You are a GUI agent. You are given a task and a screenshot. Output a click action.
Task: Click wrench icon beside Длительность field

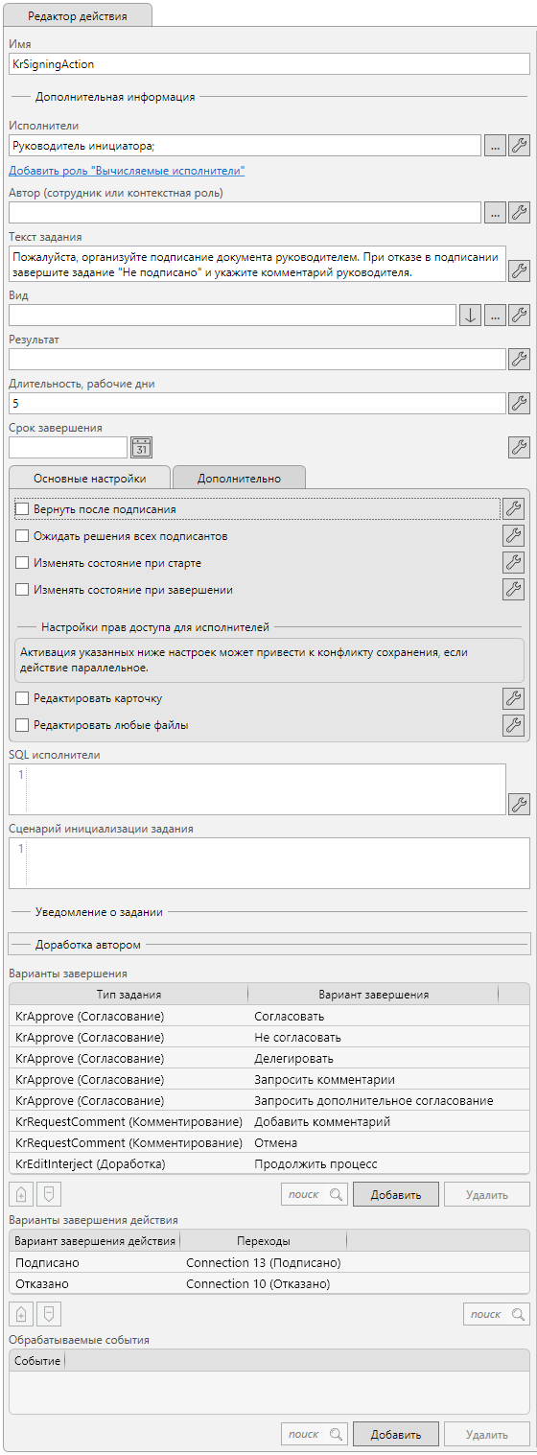pos(519,404)
